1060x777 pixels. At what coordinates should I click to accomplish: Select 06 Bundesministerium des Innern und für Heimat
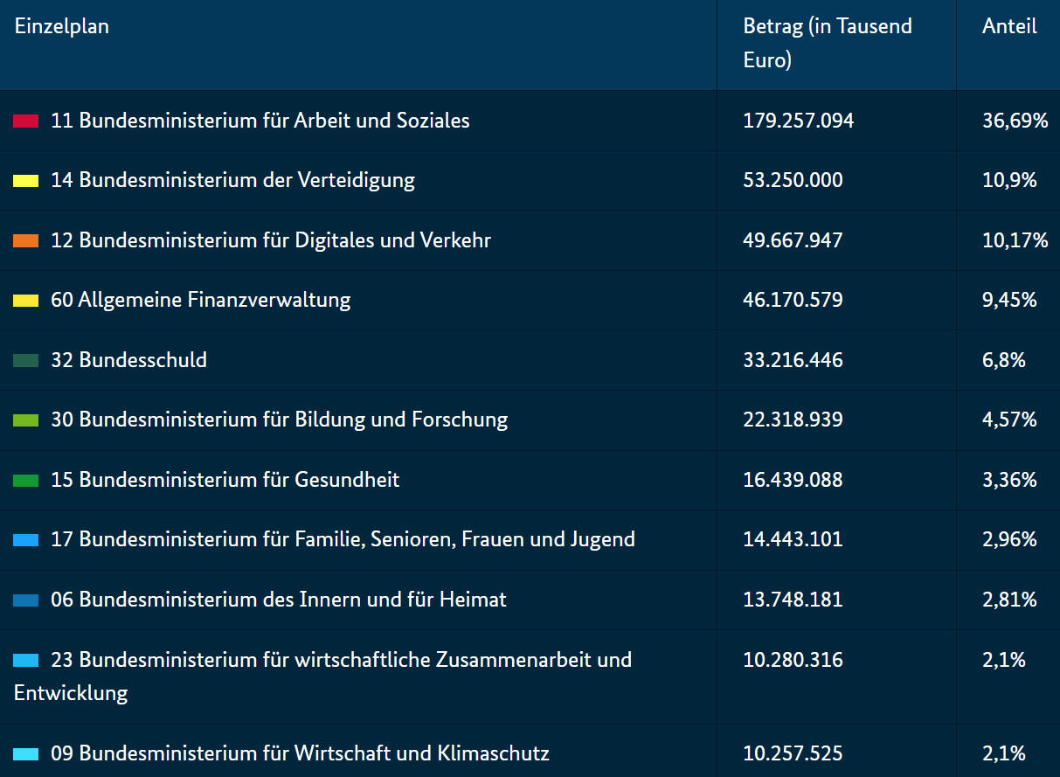coord(279,600)
